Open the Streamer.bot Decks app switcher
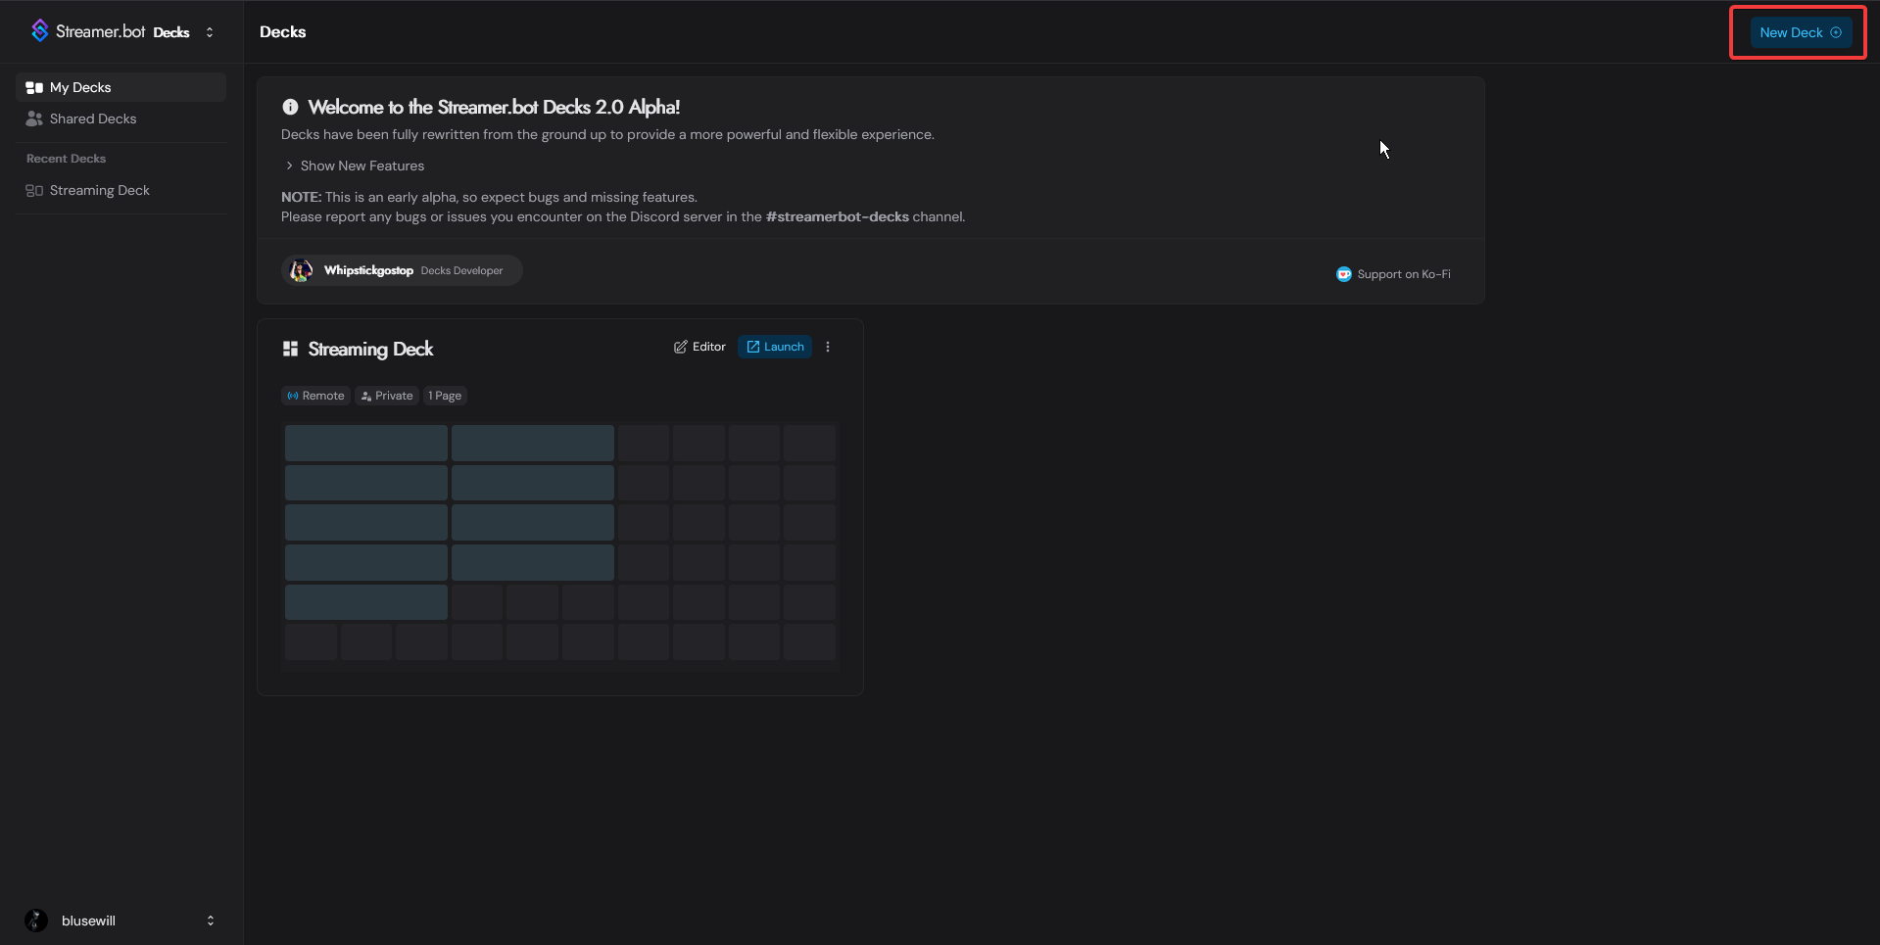 pos(210,32)
